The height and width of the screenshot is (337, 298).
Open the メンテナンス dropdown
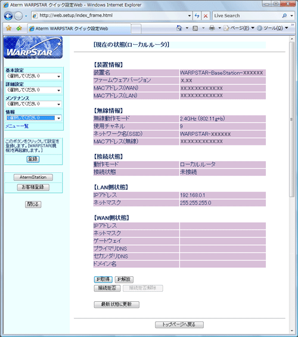point(33,104)
